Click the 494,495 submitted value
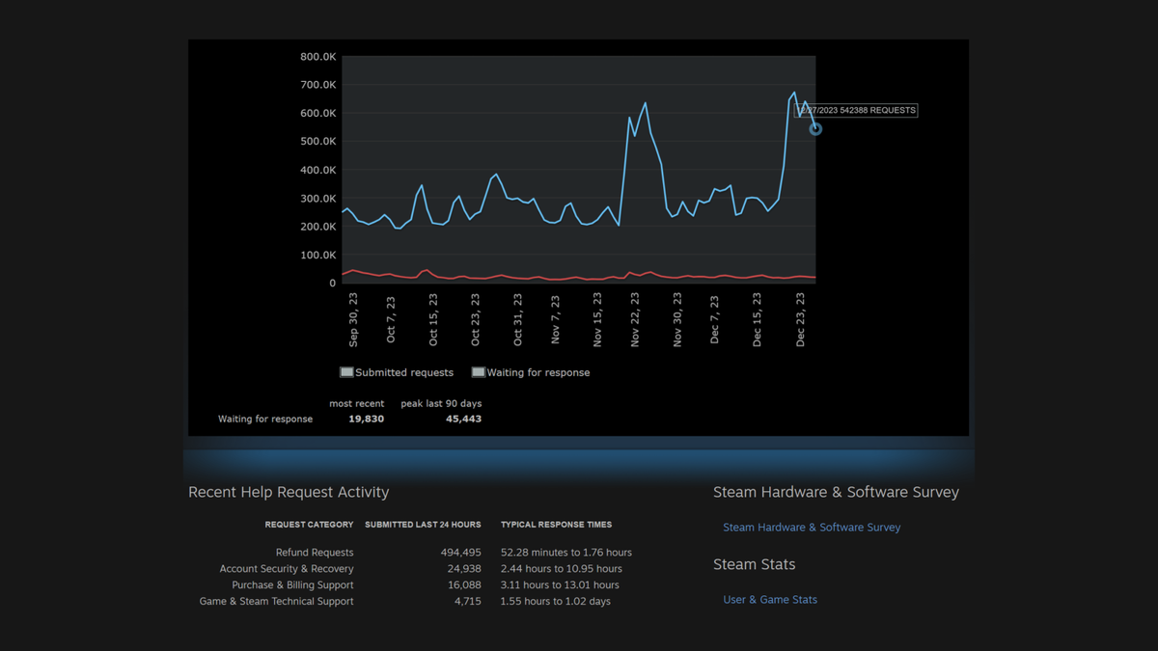The height and width of the screenshot is (651, 1158). coord(460,553)
